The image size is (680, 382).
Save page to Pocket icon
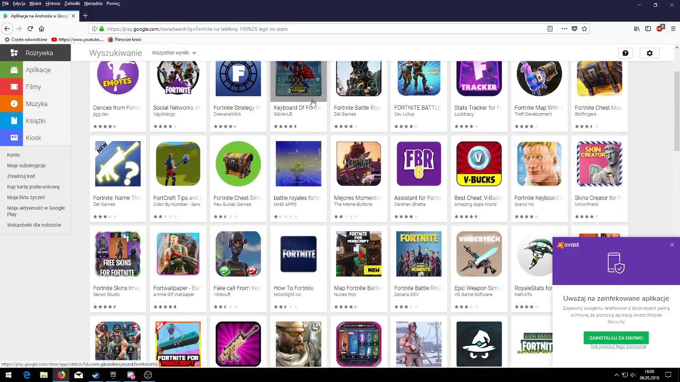tap(574, 29)
